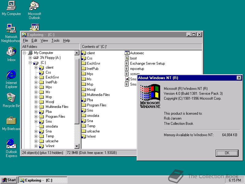This screenshot has width=245, height=184.
Task: Open the View menu
Action: click(x=44, y=40)
